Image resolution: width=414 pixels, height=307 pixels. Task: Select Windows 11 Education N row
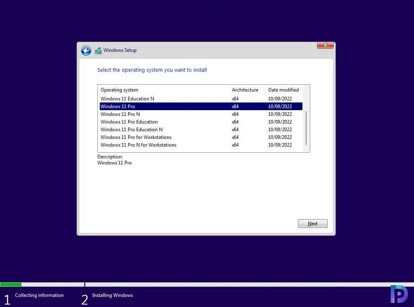[201, 99]
